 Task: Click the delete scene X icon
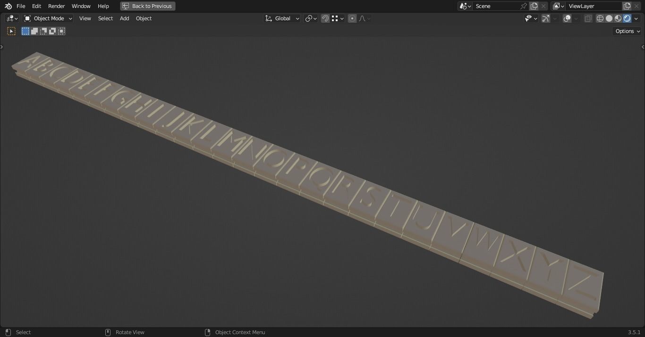coord(543,6)
